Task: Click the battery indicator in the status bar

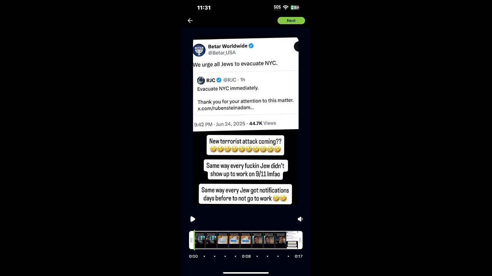Action: pyautogui.click(x=295, y=7)
